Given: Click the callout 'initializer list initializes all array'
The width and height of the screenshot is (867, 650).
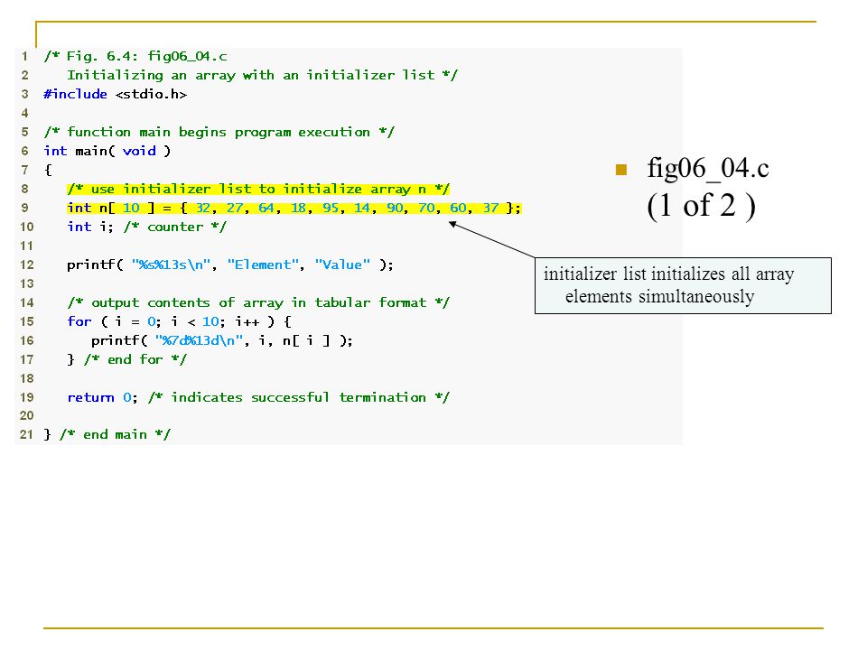Looking at the screenshot, I should tap(668, 274).
